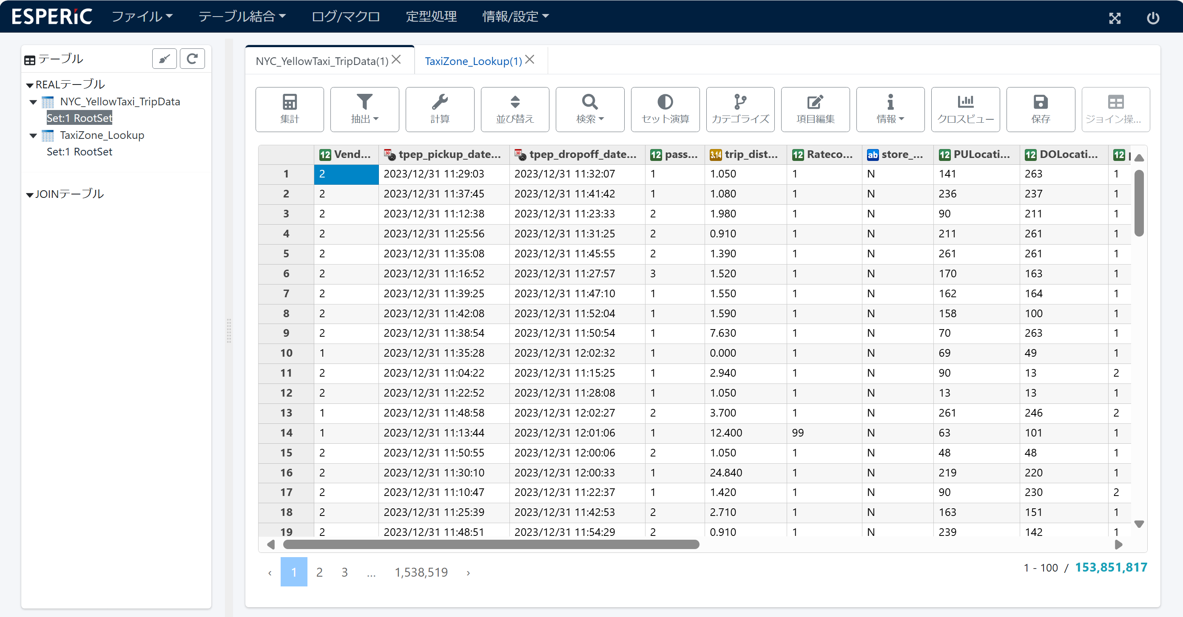Click the 保存 save disk icon
The height and width of the screenshot is (617, 1183).
coord(1040,109)
